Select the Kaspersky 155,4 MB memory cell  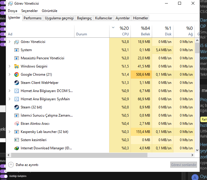[x=141, y=132]
